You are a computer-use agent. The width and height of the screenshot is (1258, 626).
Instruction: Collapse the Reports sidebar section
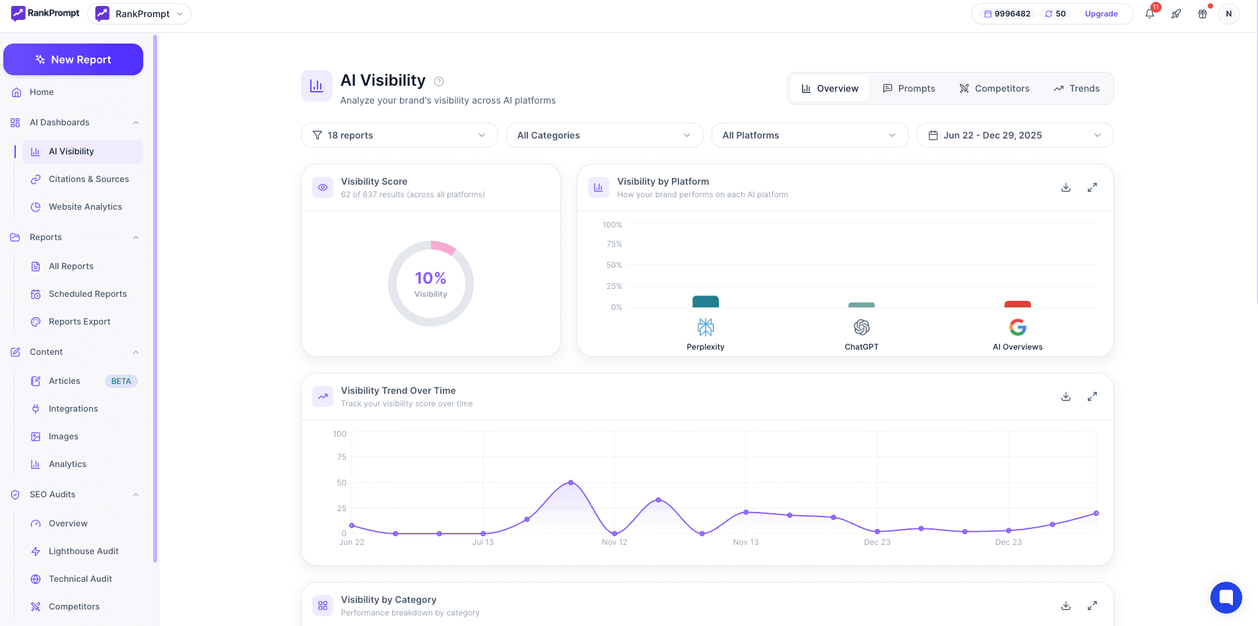pyautogui.click(x=136, y=237)
